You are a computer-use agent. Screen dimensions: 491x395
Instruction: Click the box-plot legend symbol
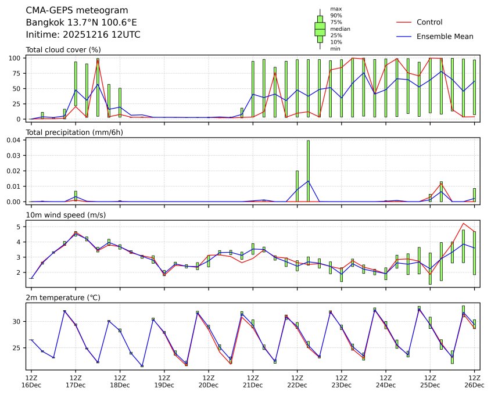tap(320, 29)
